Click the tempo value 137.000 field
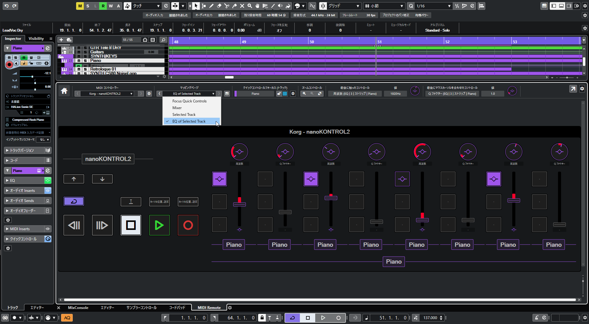 [430, 318]
